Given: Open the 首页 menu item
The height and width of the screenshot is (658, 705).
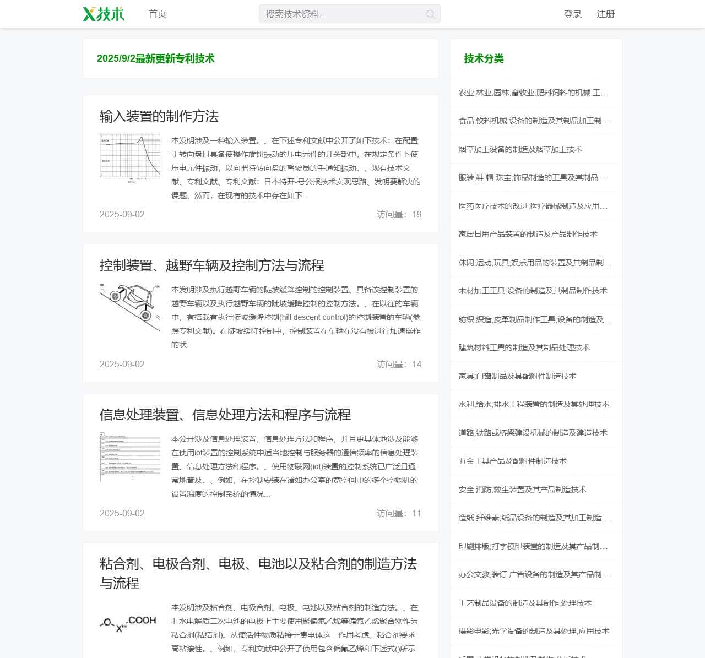Looking at the screenshot, I should click(x=158, y=14).
